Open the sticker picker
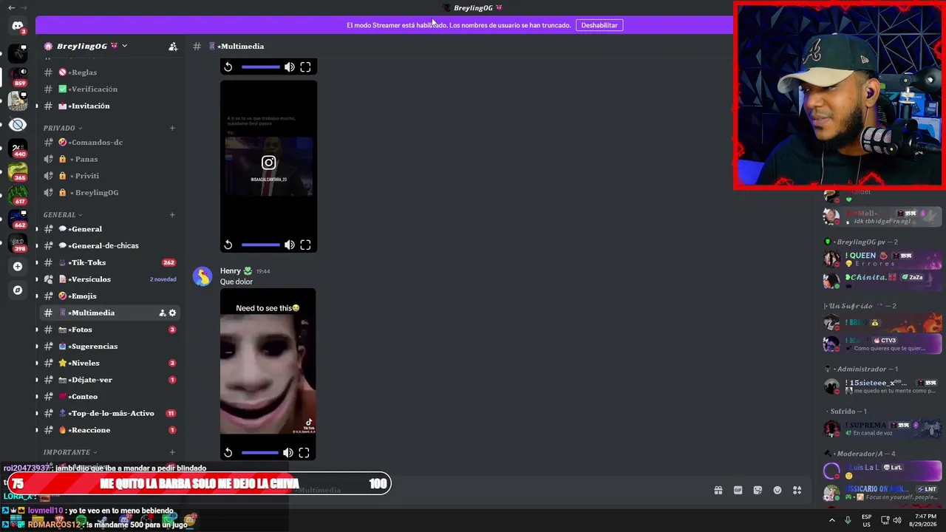Screen dimensions: 946x532 click(x=758, y=490)
